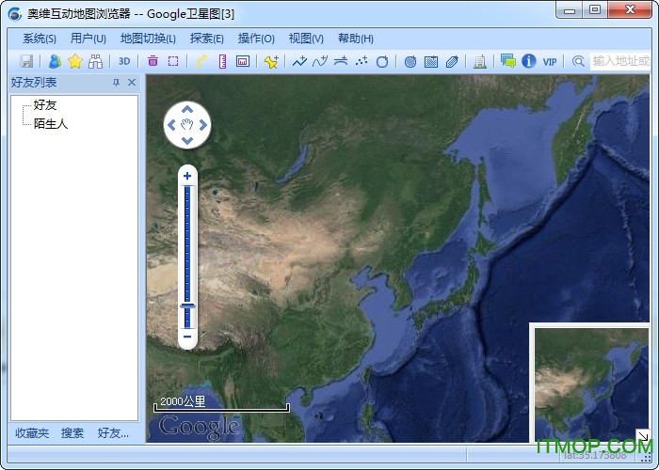
Task: Switch to the 搜索 bottom tab
Action: (x=72, y=433)
